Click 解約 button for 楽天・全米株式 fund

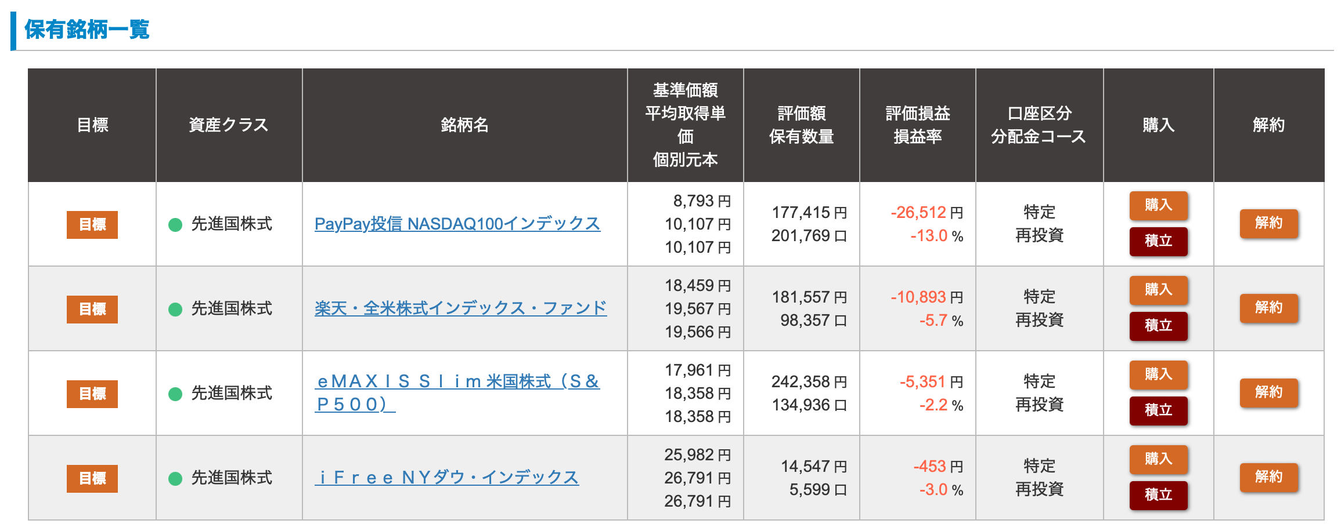point(1268,308)
